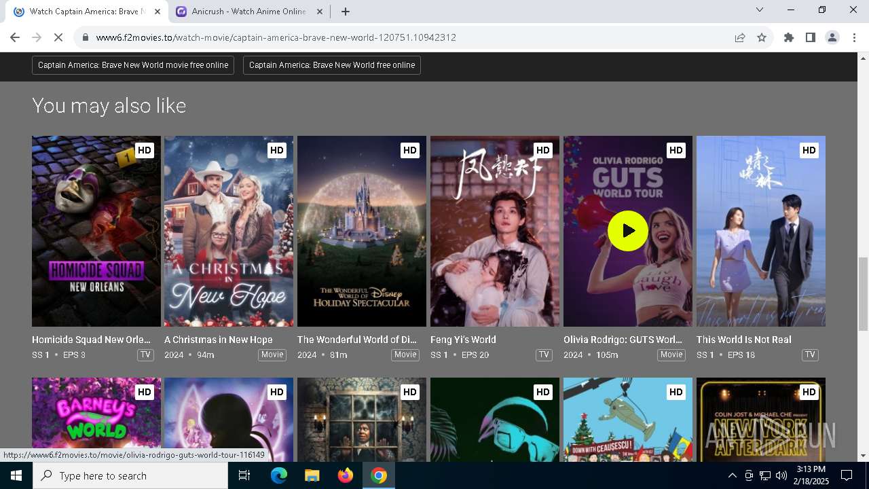Click the network tray icon
The image size is (869, 489).
[765, 475]
